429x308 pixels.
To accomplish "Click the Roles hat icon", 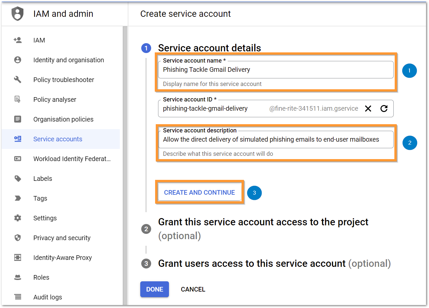I will 17,277.
